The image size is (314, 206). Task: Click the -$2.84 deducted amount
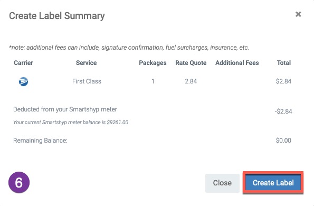283,111
